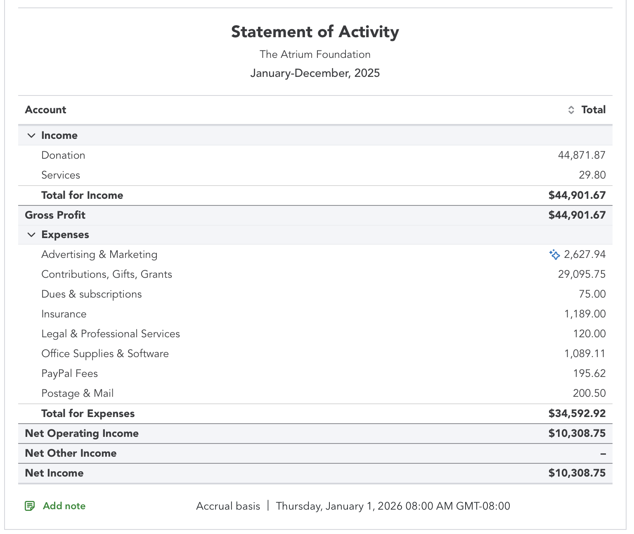
Task: Collapse the Income section chevron
Action: tap(31, 136)
